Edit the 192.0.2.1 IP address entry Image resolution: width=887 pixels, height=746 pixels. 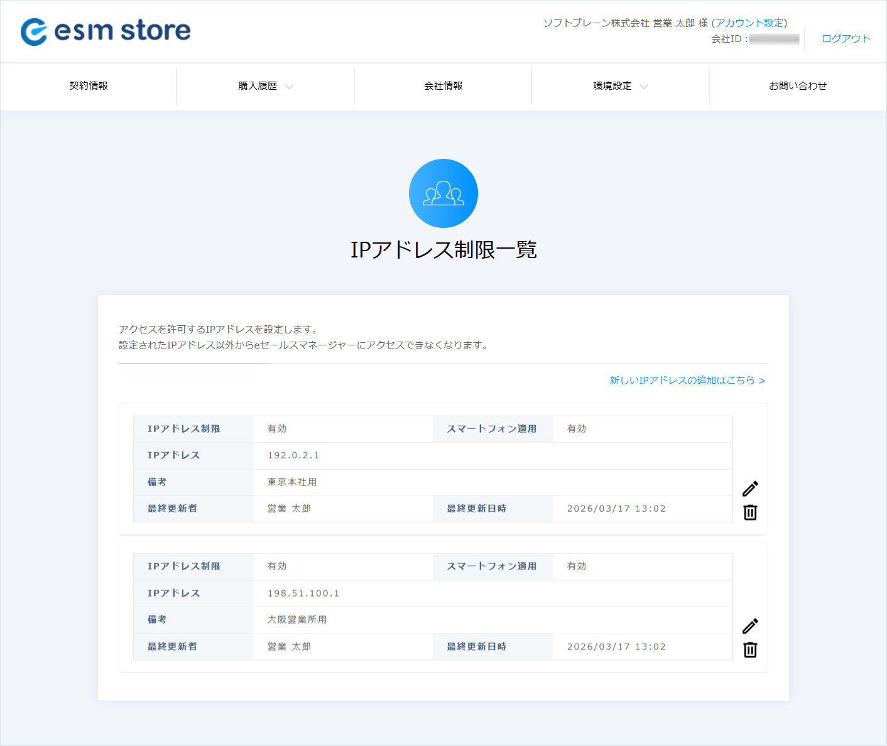click(x=750, y=489)
